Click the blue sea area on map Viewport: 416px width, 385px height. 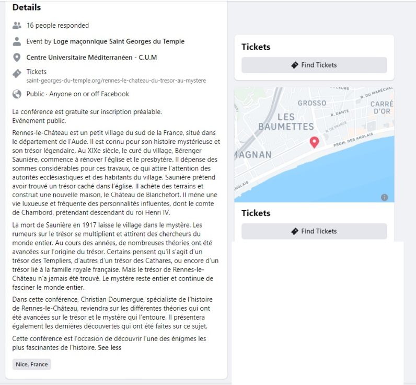click(332, 178)
